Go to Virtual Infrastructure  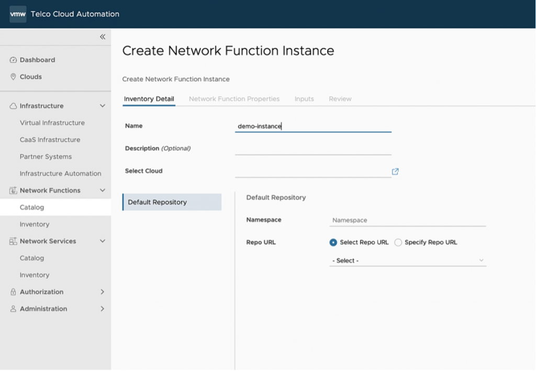[52, 122]
